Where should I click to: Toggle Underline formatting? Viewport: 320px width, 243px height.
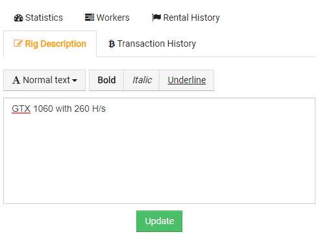(187, 80)
